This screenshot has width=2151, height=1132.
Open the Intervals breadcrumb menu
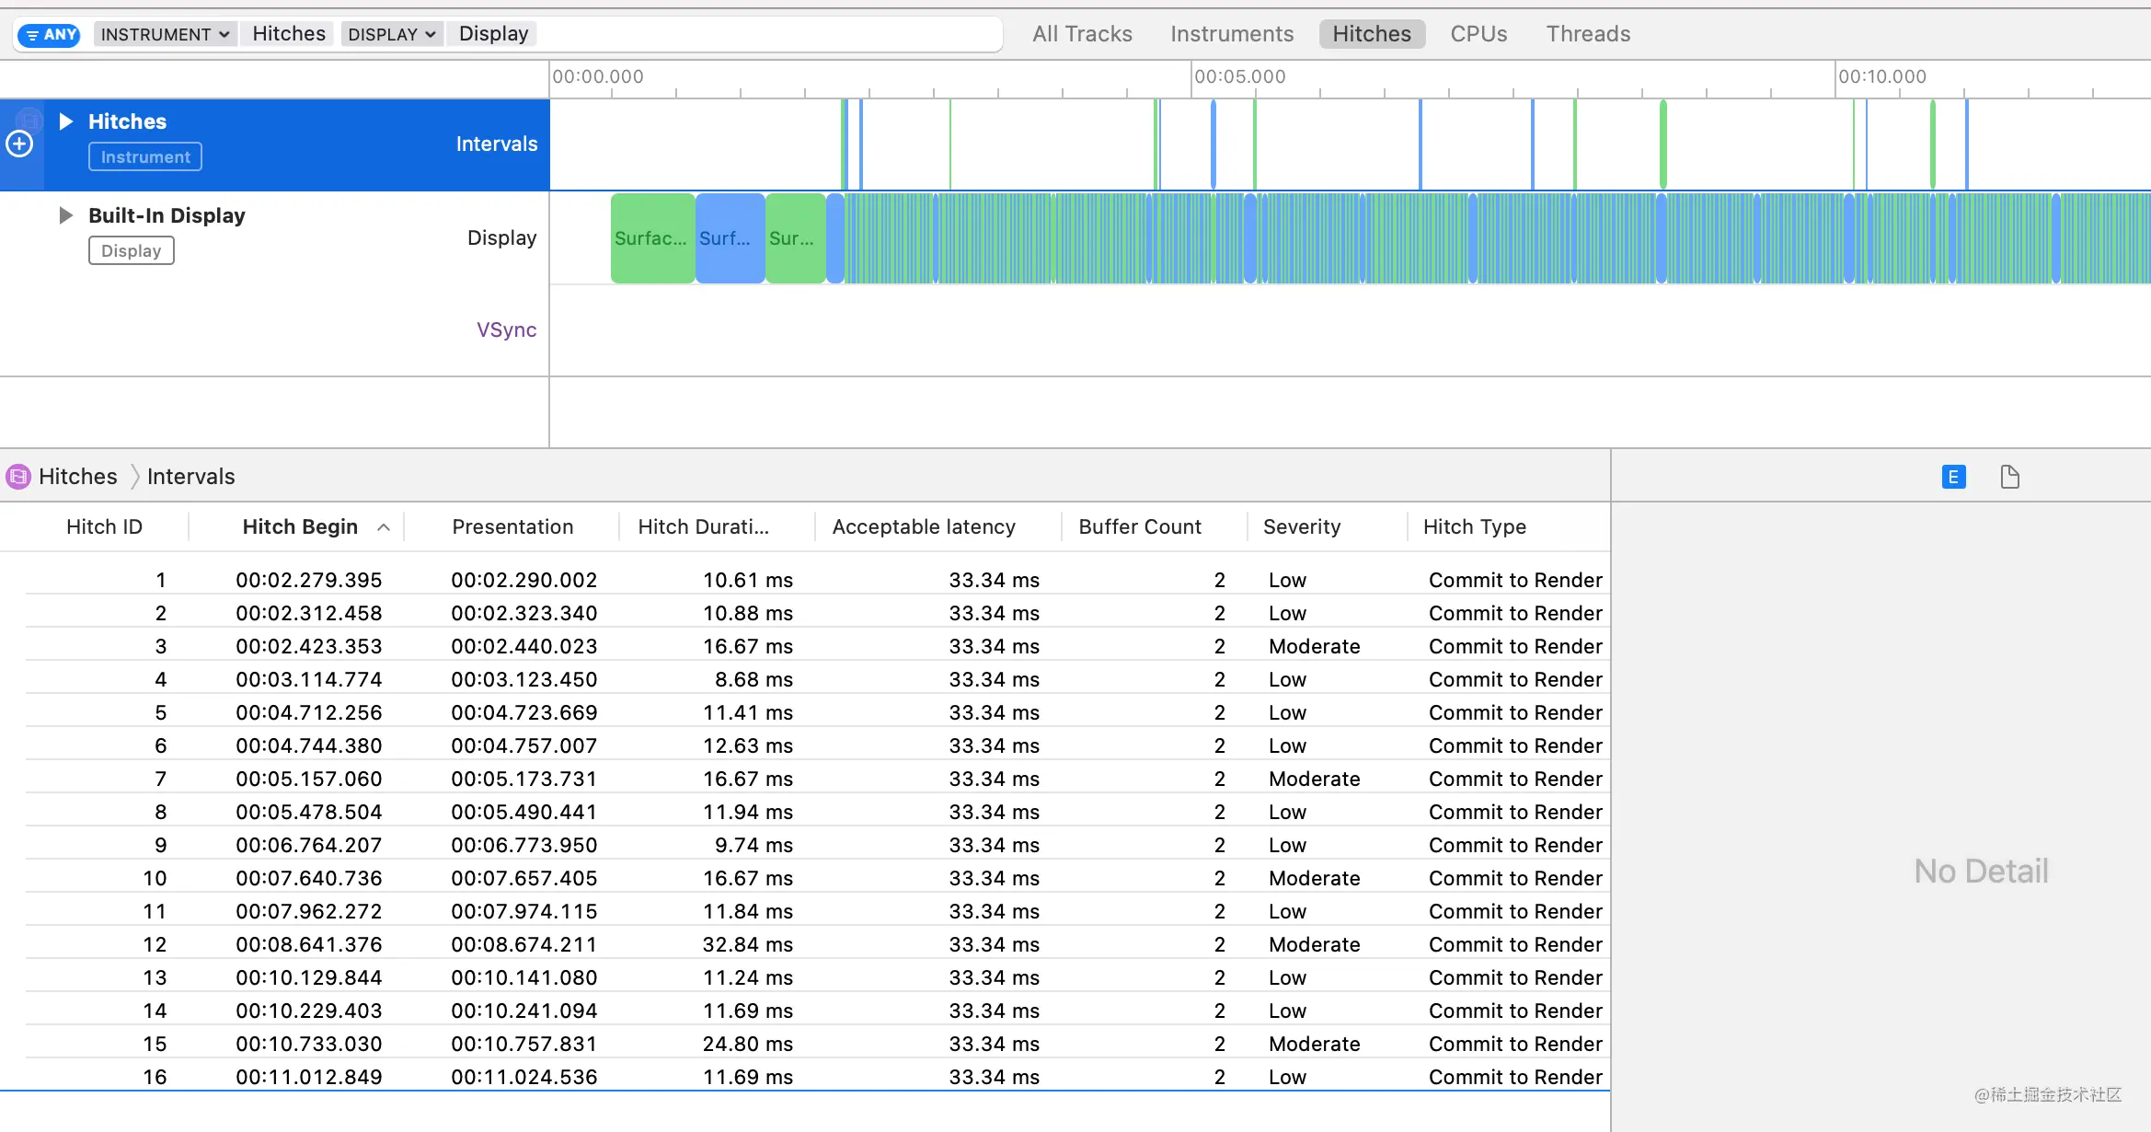(191, 477)
